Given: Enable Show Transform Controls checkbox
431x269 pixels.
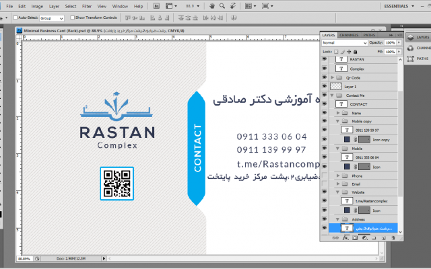Looking at the screenshot, I should (72, 17).
